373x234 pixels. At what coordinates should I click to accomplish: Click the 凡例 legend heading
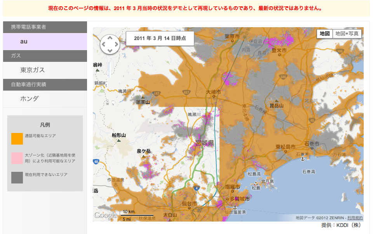45,125
